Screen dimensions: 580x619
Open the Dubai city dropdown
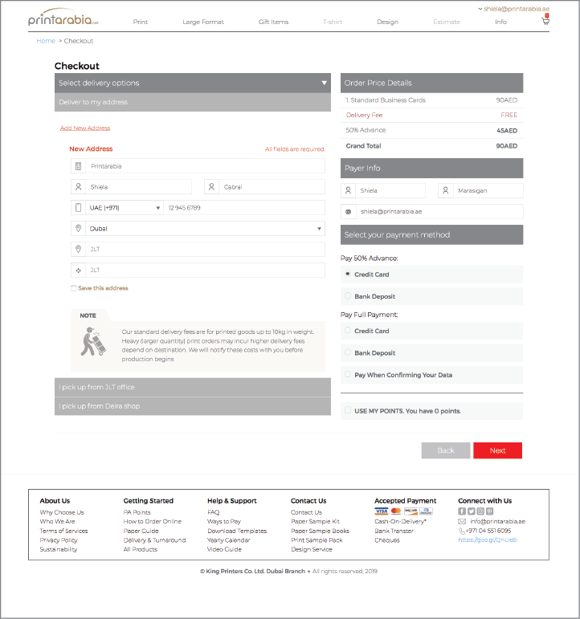[x=198, y=229]
